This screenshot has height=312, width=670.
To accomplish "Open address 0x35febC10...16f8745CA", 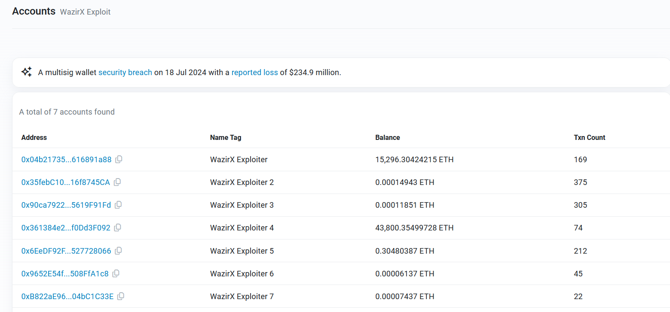I will tap(65, 182).
